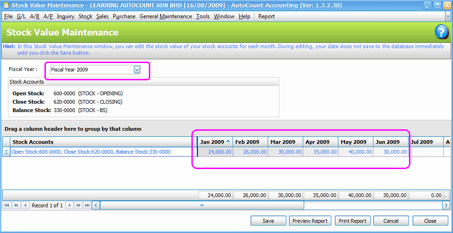Click the Save button

(268, 221)
